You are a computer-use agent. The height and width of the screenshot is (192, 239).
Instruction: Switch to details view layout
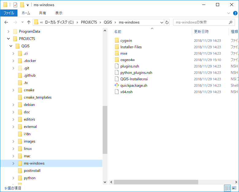(227, 188)
